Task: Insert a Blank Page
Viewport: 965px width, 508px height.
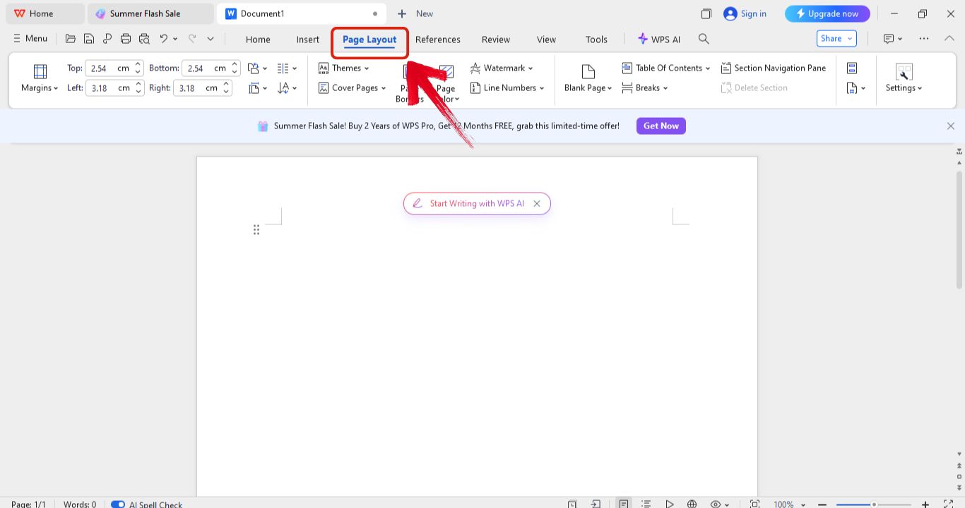Action: 586,78
